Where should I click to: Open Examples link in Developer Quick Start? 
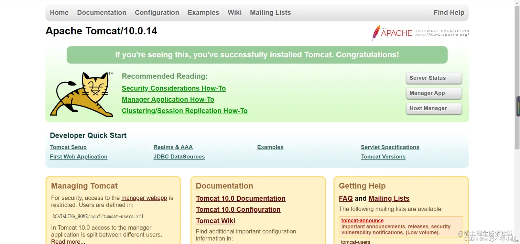(270, 147)
